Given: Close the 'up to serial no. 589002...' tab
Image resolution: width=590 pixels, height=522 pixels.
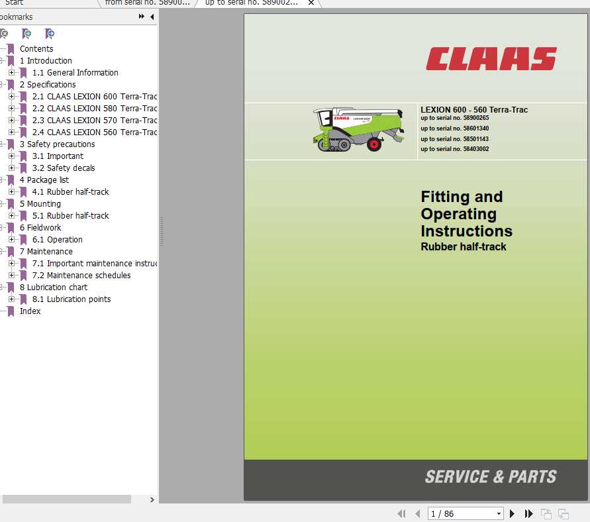Looking at the screenshot, I should pyautogui.click(x=311, y=3).
